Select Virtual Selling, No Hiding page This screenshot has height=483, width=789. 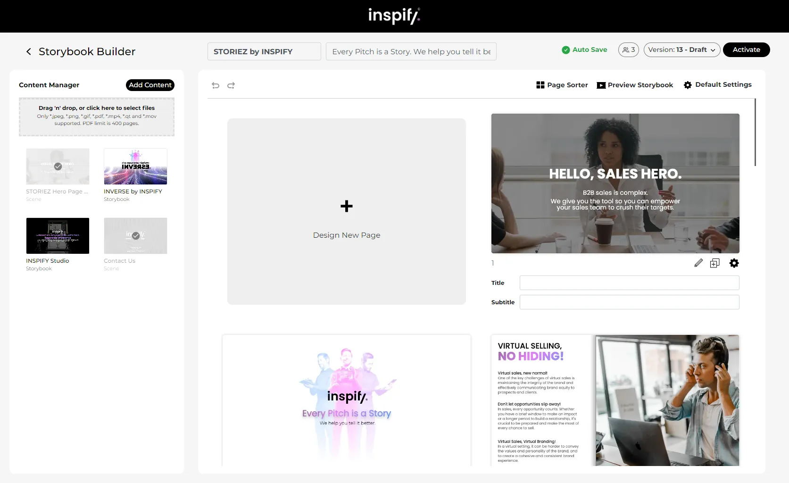pos(615,400)
